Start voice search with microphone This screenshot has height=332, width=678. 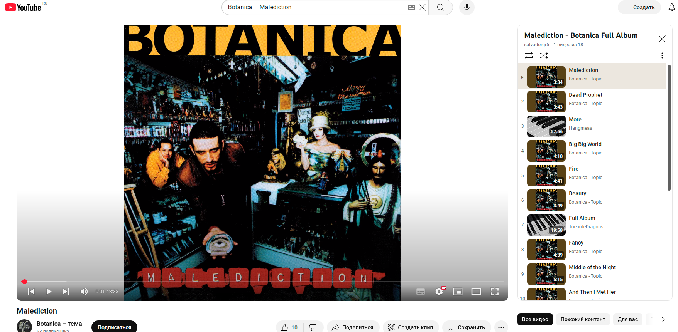[467, 7]
